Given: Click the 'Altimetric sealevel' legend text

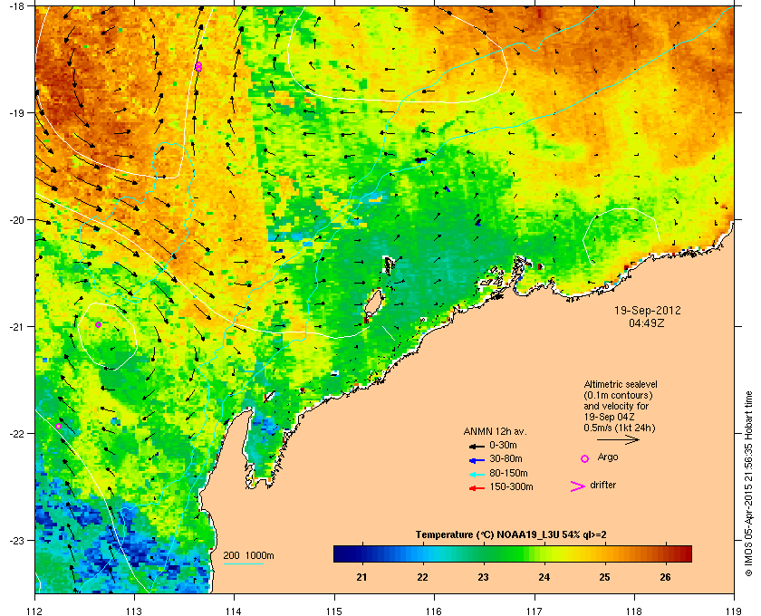Looking at the screenshot, I should click(621, 384).
